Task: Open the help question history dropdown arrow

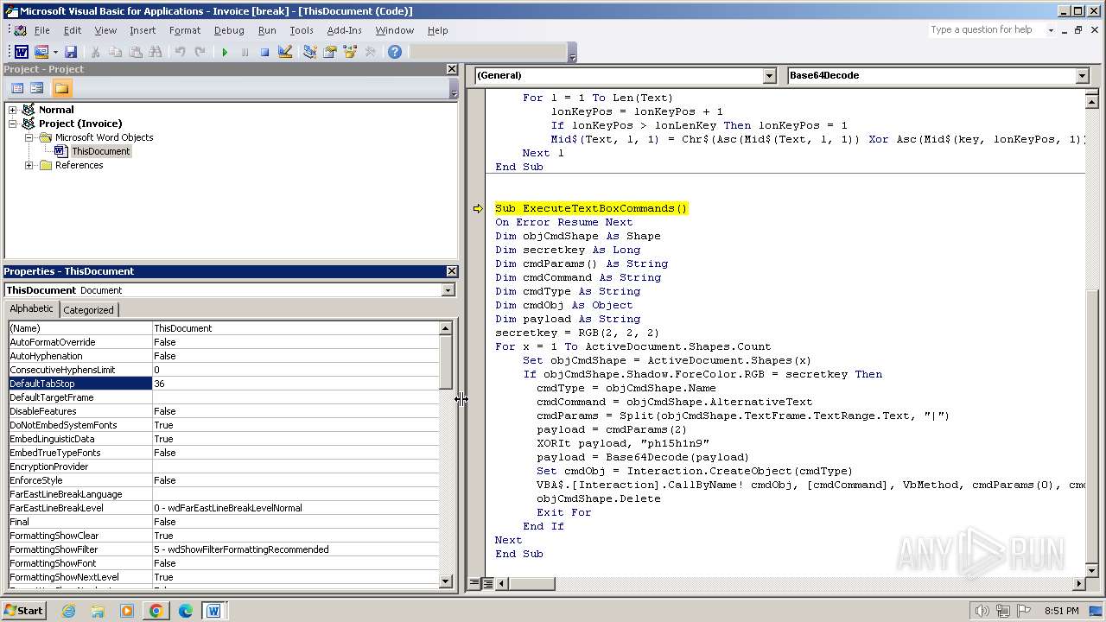Action: click(1051, 30)
